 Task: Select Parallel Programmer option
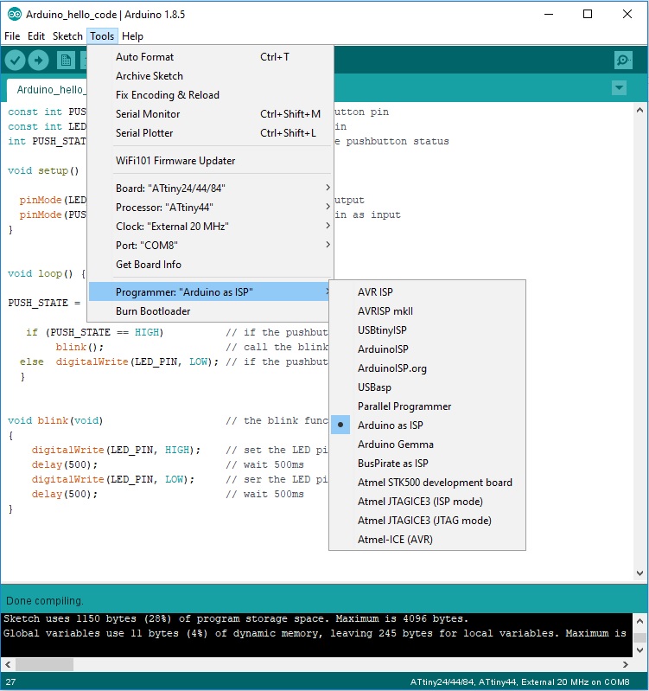coord(427,406)
